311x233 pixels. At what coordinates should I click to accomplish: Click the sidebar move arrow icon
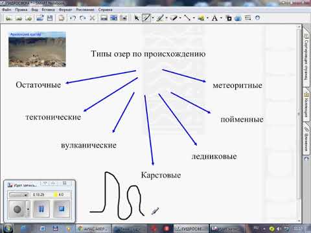[x=306, y=159]
